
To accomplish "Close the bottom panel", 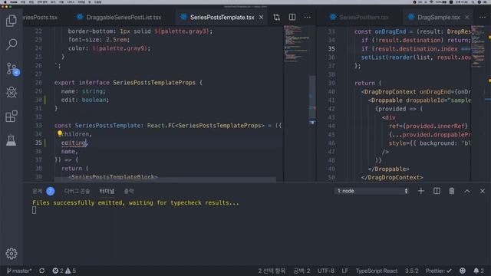I will 483,191.
